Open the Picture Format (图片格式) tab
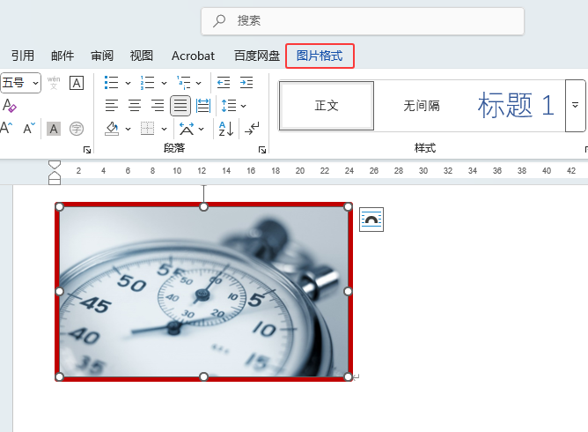 [320, 56]
